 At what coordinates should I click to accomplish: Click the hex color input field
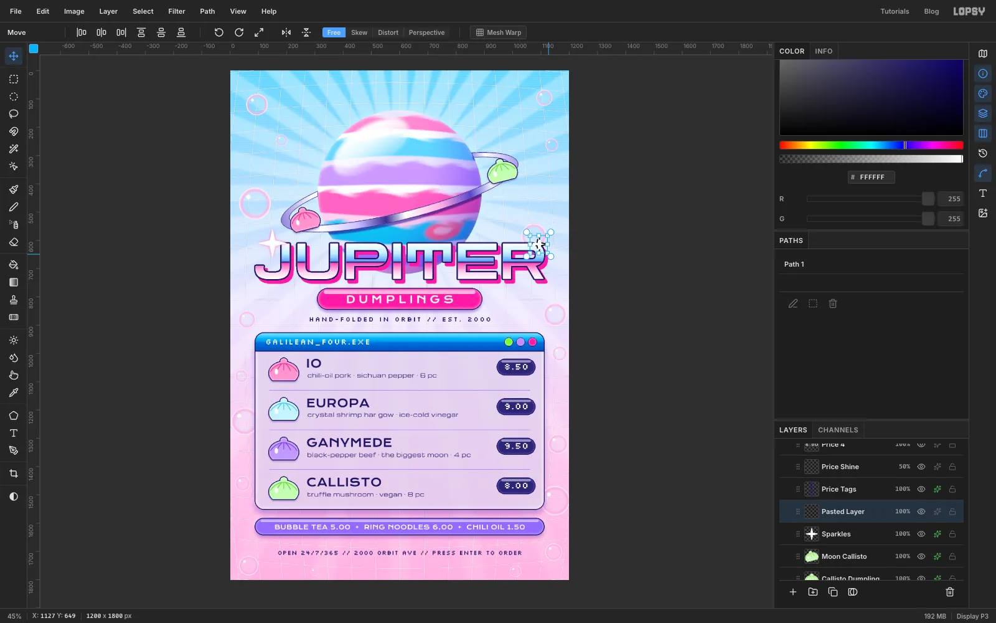(x=872, y=177)
